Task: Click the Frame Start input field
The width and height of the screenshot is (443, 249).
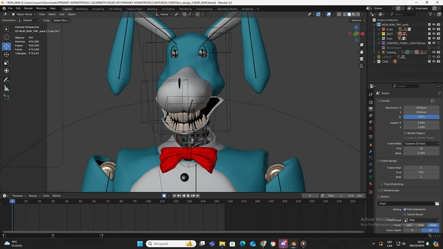Action: click(421, 168)
